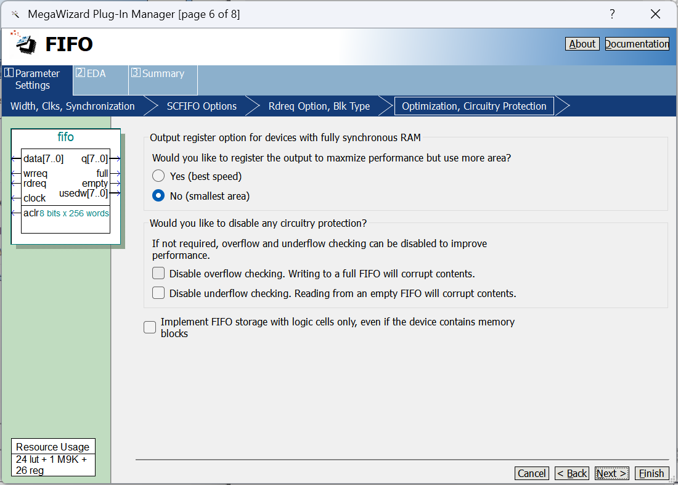This screenshot has width=678, height=485.
Task: Go to SCFIFO Options step
Action: coord(202,107)
